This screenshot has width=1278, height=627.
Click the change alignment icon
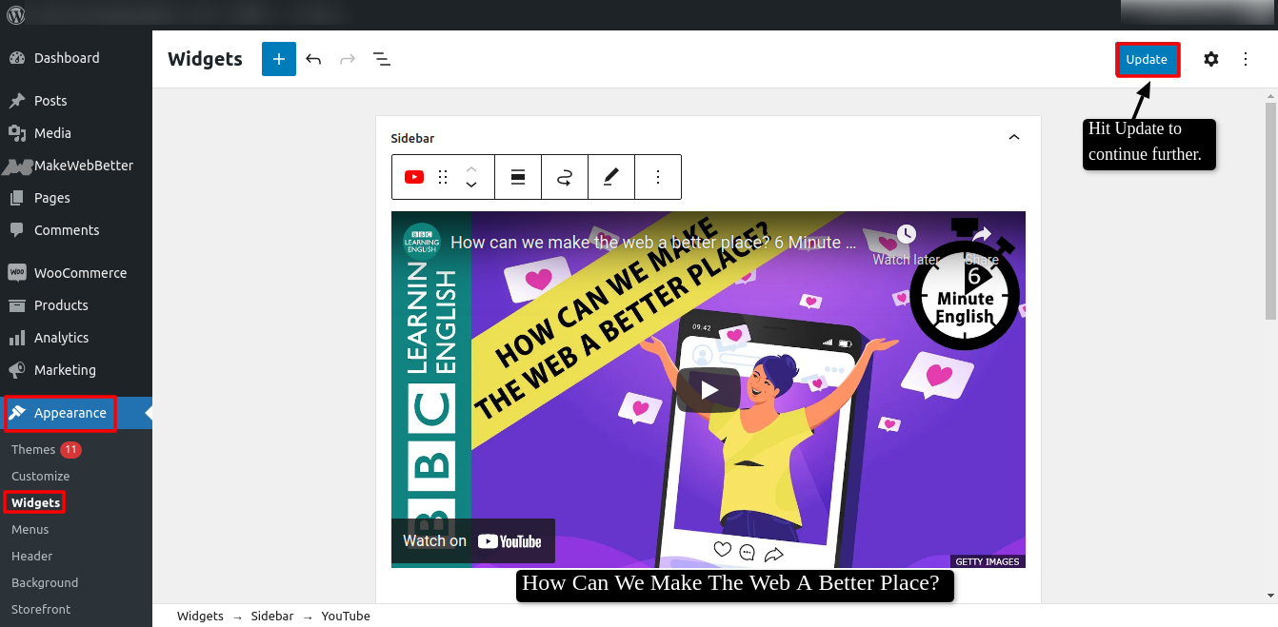(517, 176)
